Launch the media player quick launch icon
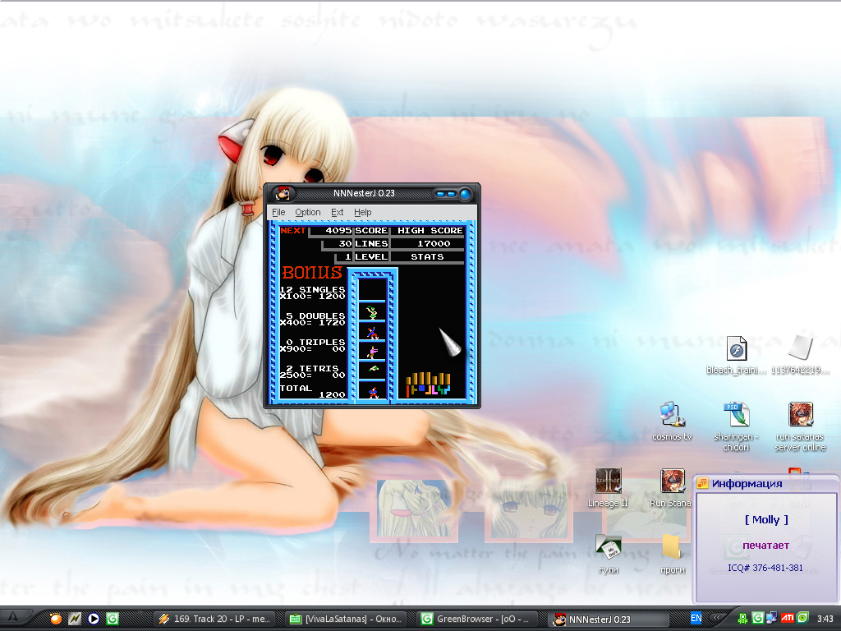Screen dimensions: 841x631 point(94,619)
